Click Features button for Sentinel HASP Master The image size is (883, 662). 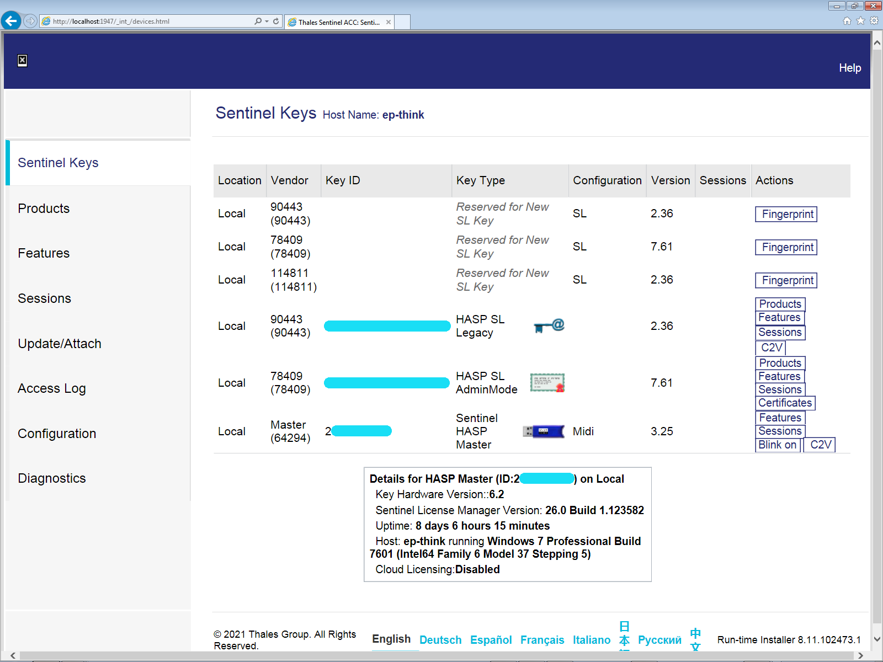pyautogui.click(x=780, y=418)
